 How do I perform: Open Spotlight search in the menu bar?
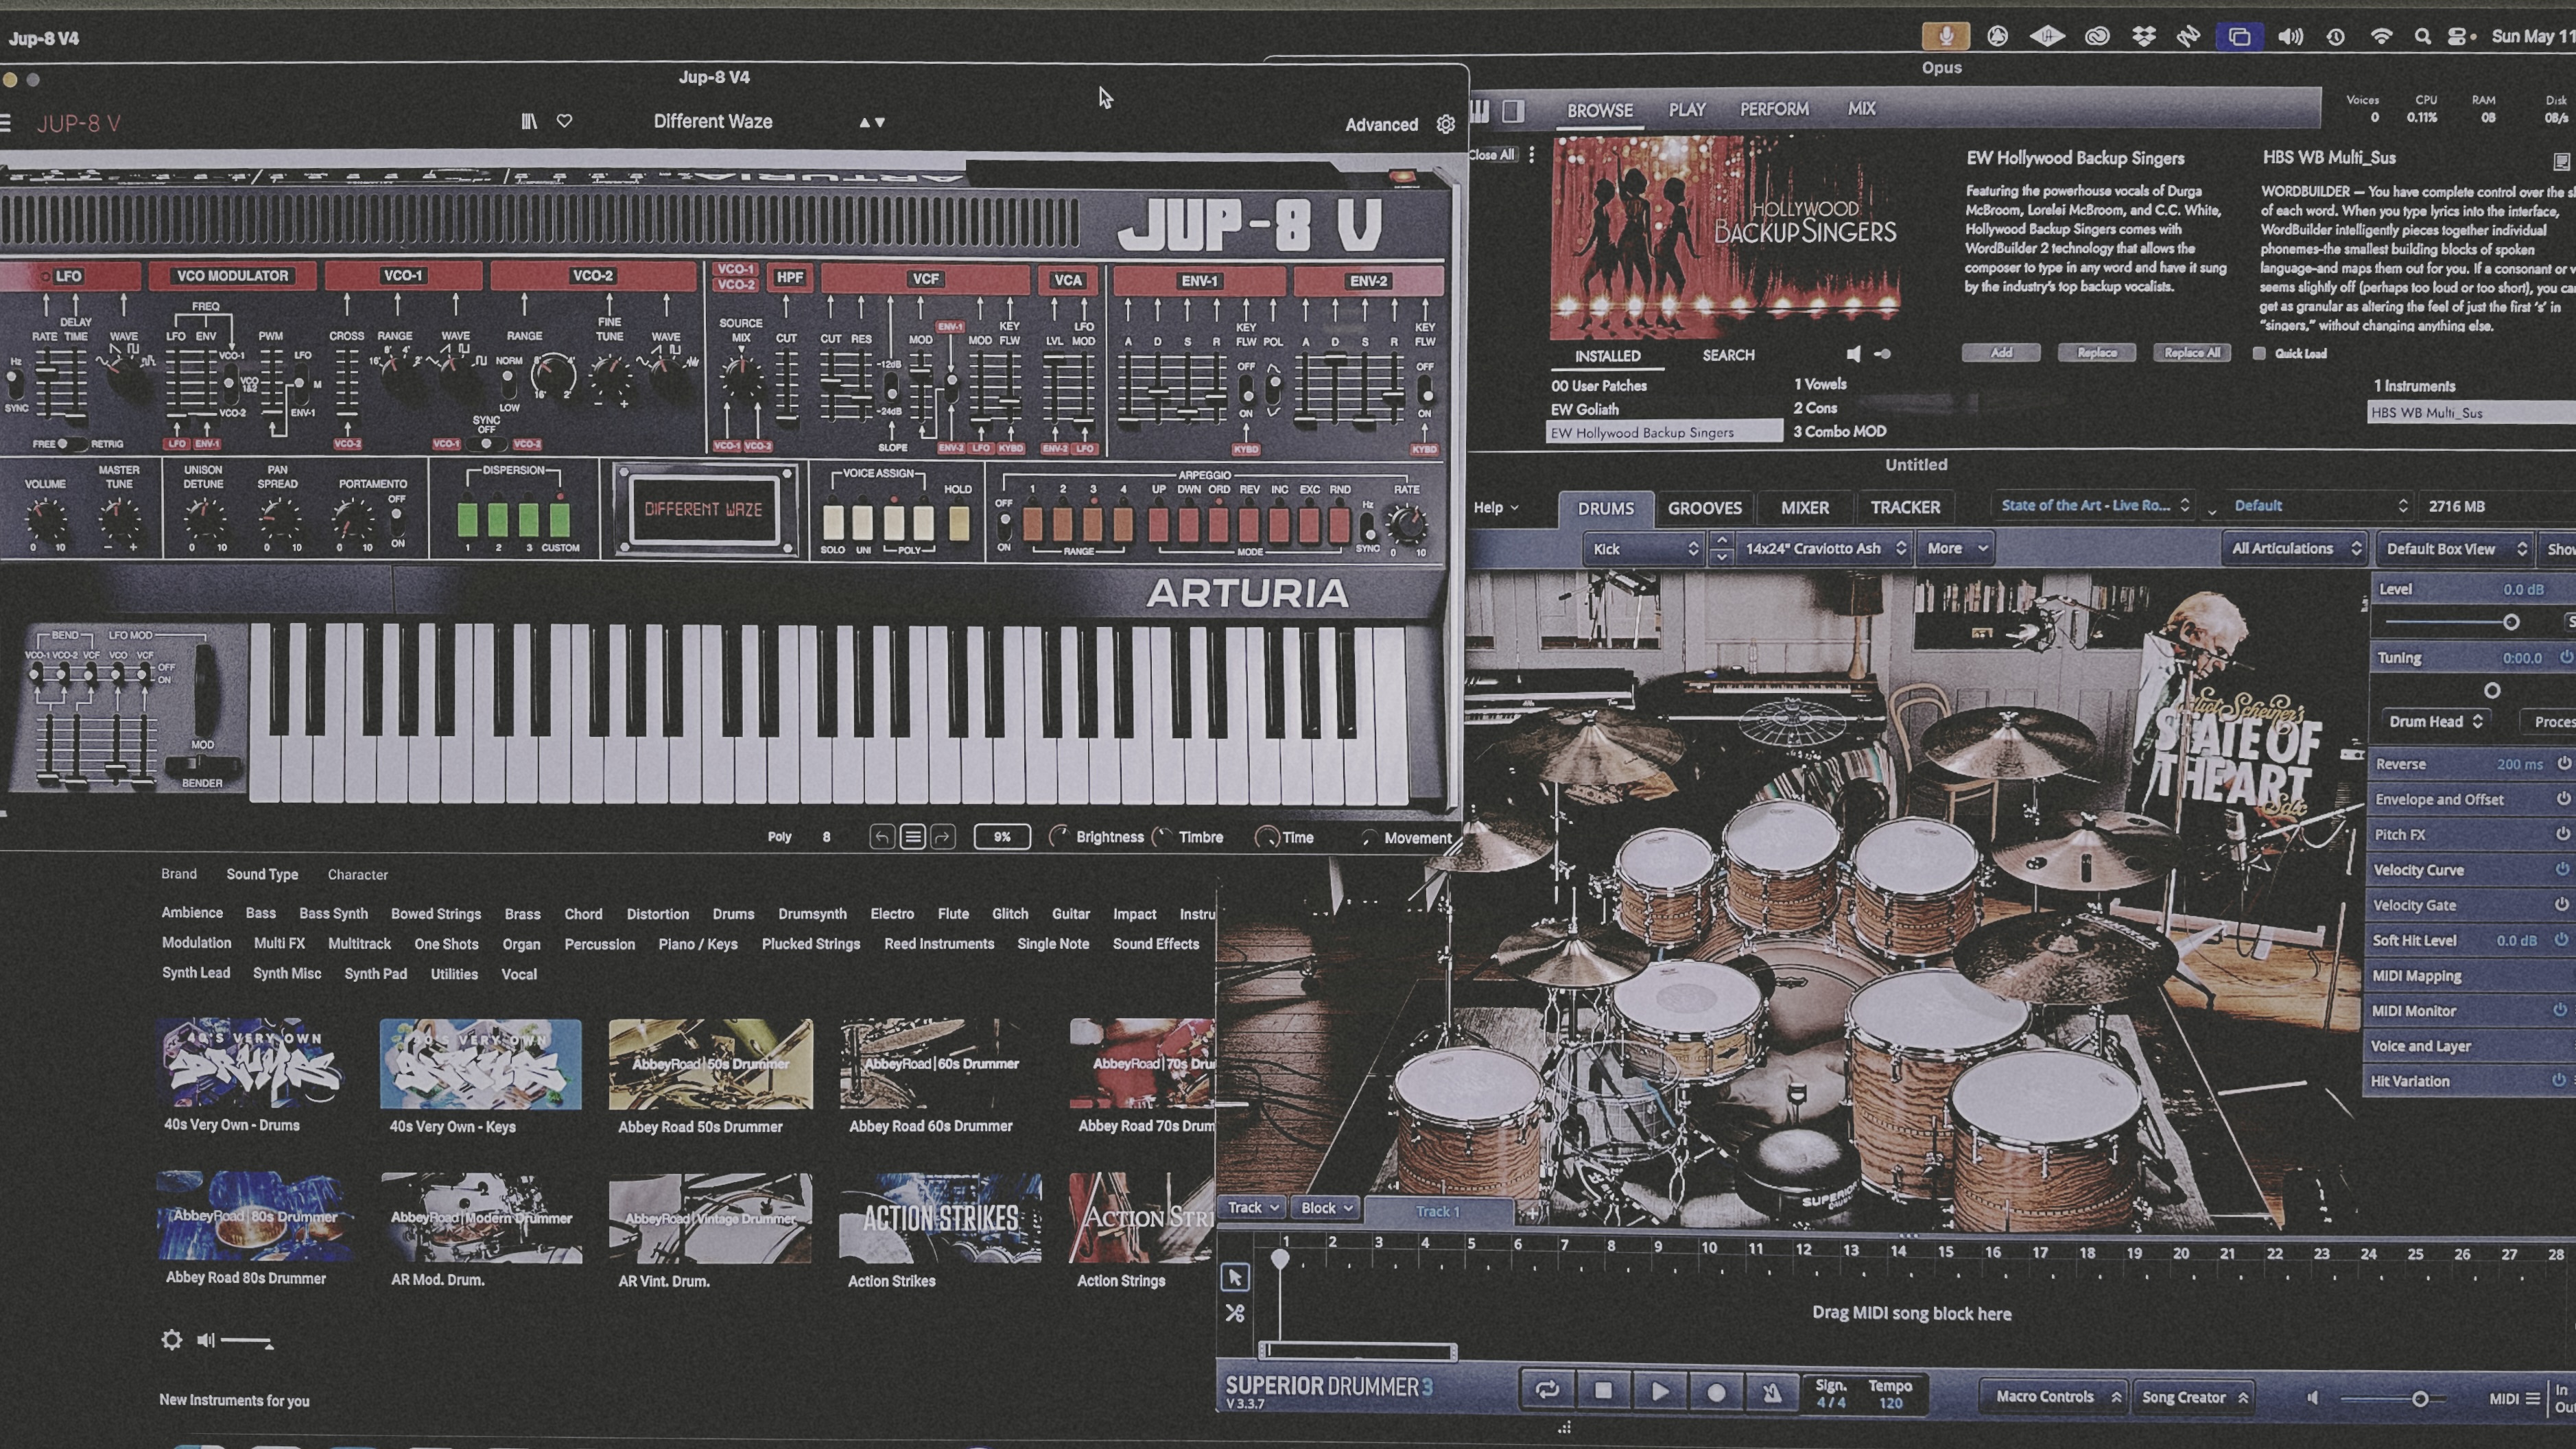(x=2422, y=37)
